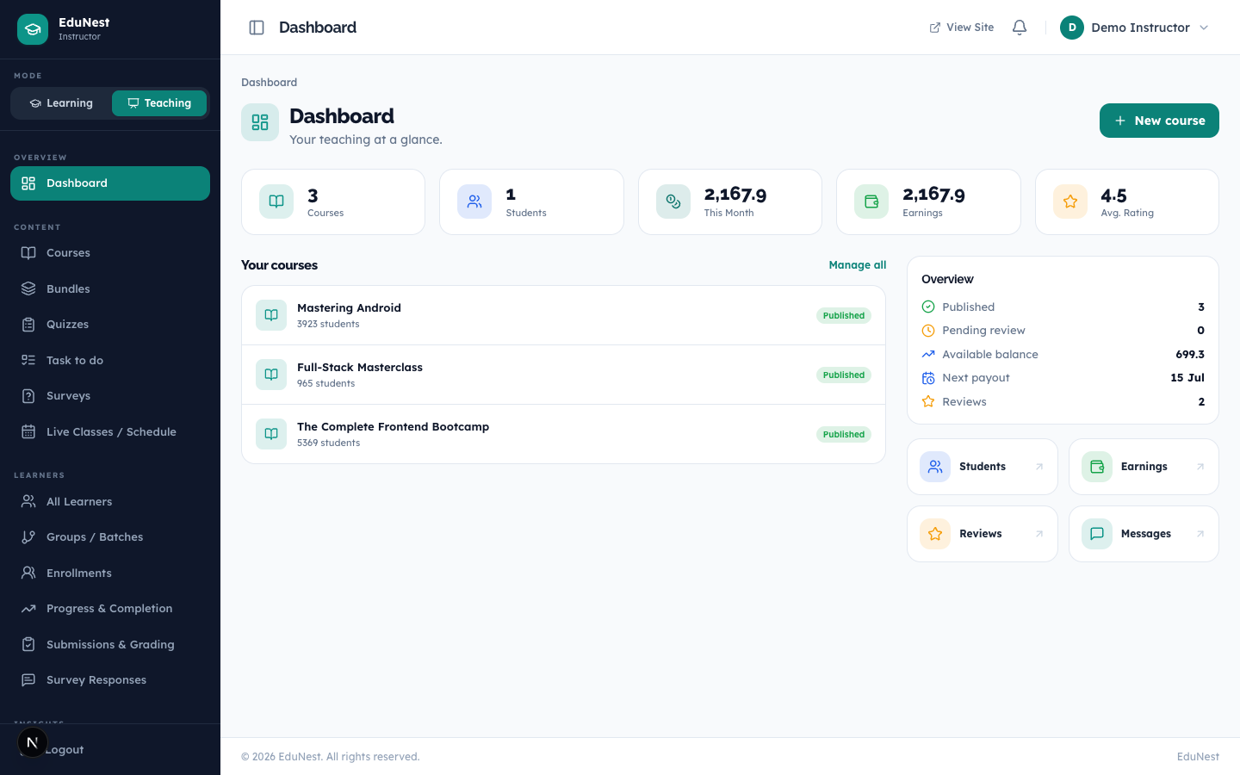Click the New course button

(1159, 121)
